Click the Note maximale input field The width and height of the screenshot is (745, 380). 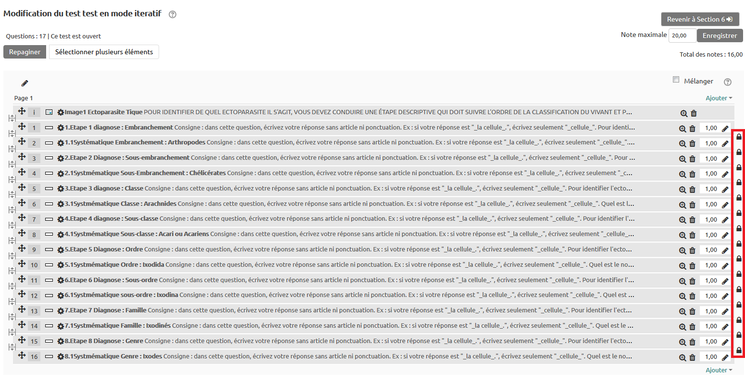point(683,36)
